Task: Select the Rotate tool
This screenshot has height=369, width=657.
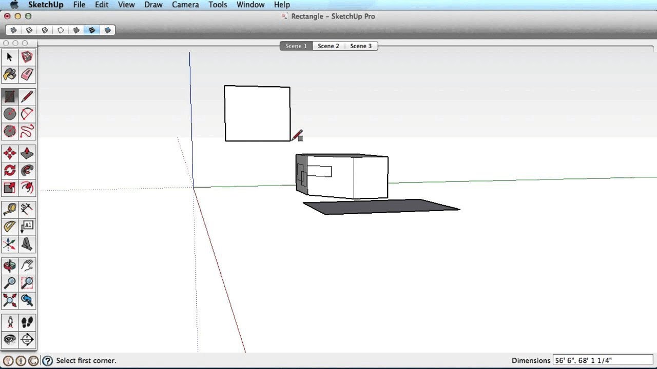Action: point(10,170)
